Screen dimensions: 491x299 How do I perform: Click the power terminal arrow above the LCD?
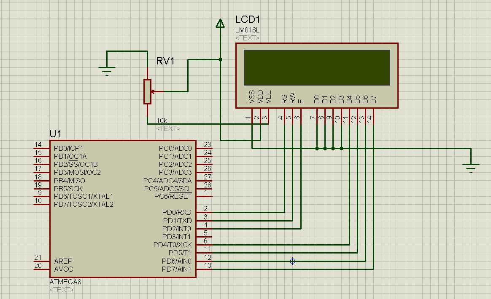[x=221, y=24]
